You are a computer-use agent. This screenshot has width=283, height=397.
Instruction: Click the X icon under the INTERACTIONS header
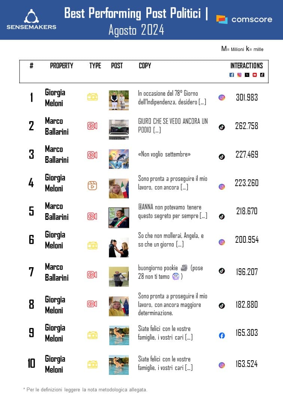(247, 75)
